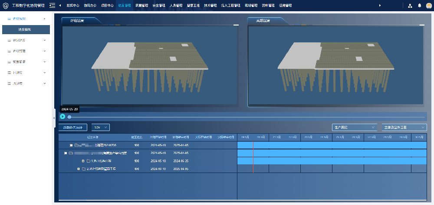The image size is (434, 205).
Task: Open the 主体及室外工程 dropdown
Action: [404, 128]
